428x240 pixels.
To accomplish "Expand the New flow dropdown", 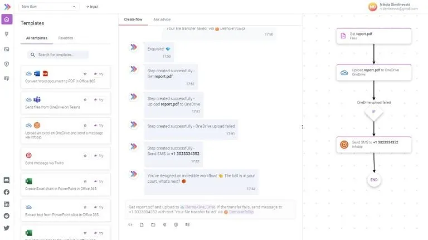I will tap(49, 7).
